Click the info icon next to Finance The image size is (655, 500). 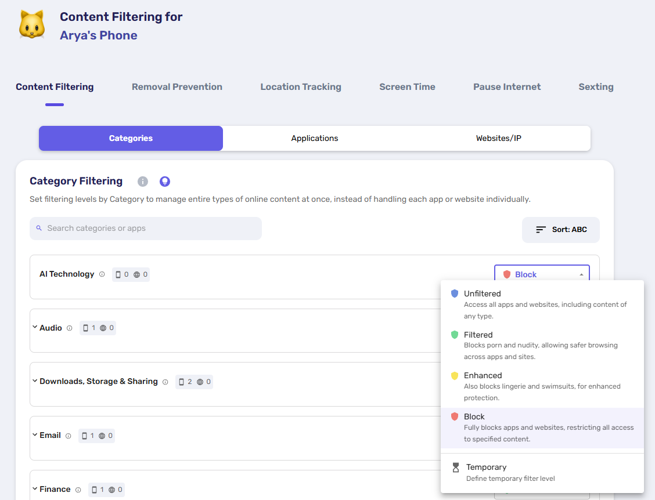coord(78,490)
